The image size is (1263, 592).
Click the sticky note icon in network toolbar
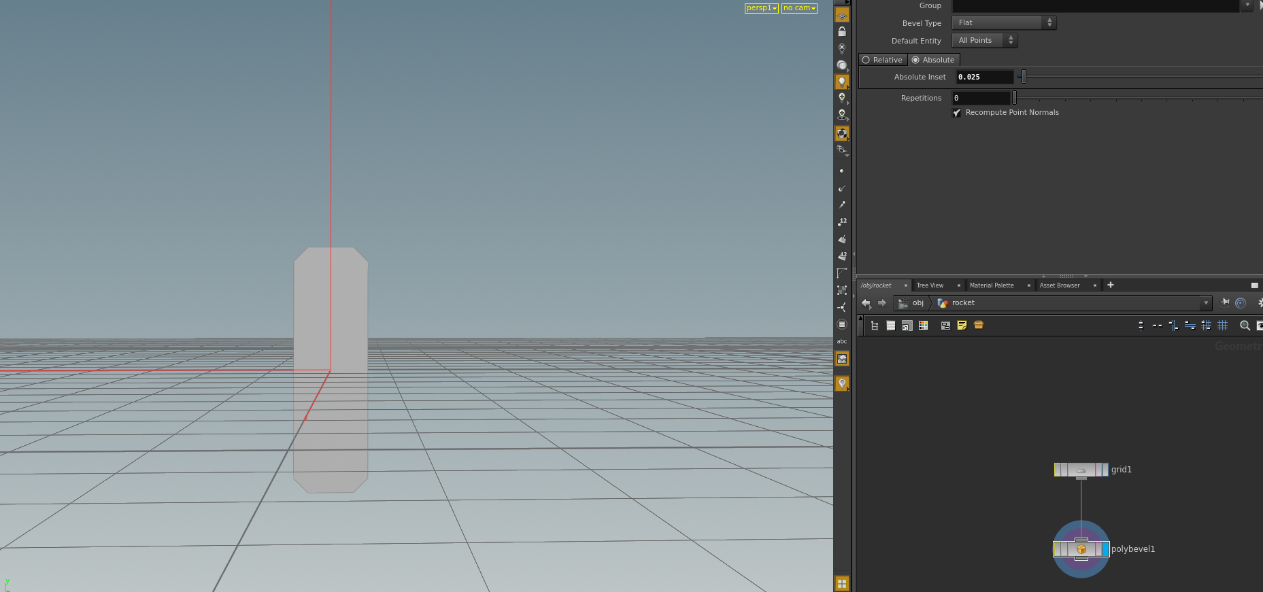[962, 326]
